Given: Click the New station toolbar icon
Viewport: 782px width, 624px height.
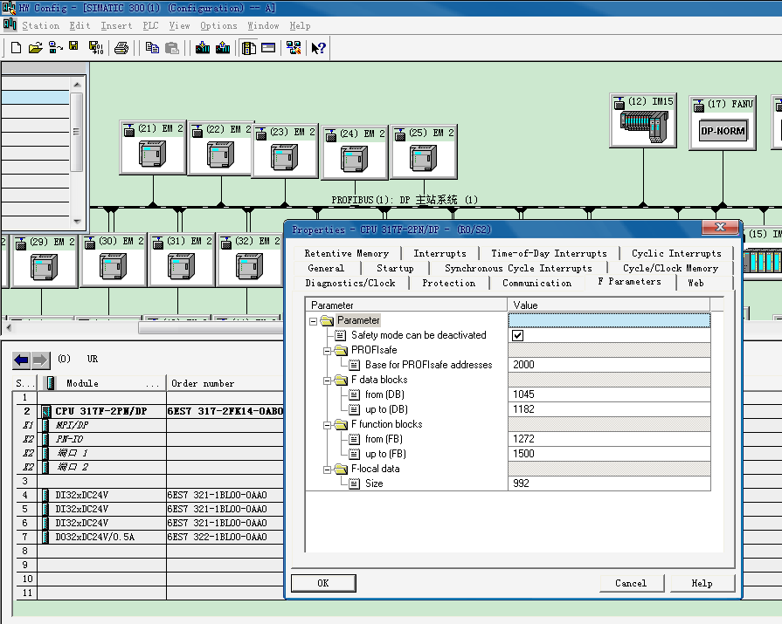Looking at the screenshot, I should pyautogui.click(x=16, y=48).
